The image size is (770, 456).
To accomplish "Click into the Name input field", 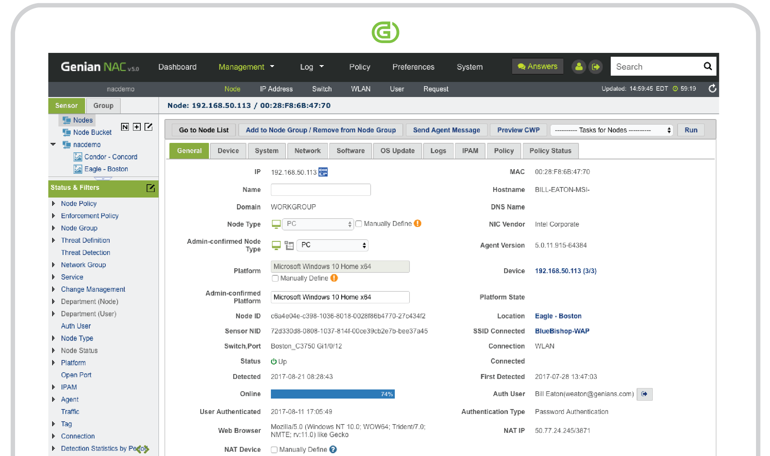I will [x=321, y=189].
